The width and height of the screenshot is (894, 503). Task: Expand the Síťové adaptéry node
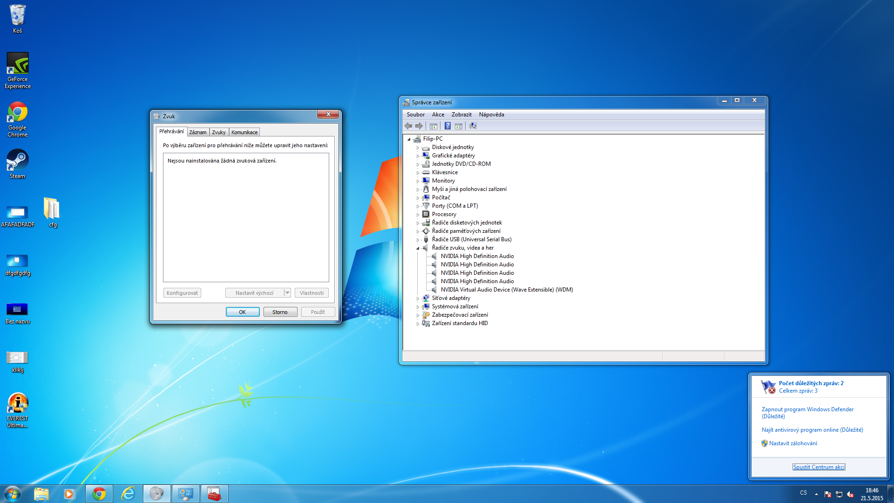[x=418, y=299]
